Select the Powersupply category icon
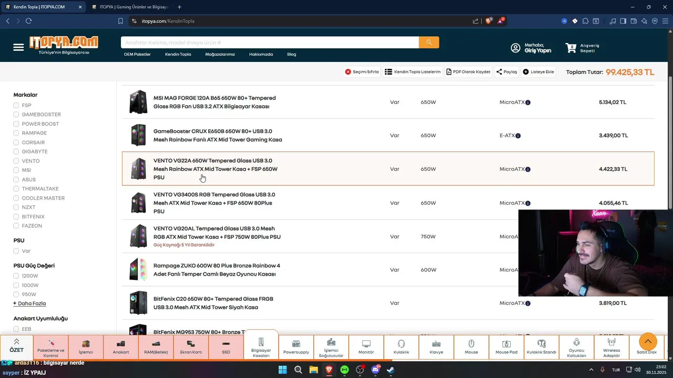The height and width of the screenshot is (378, 673). (296, 346)
